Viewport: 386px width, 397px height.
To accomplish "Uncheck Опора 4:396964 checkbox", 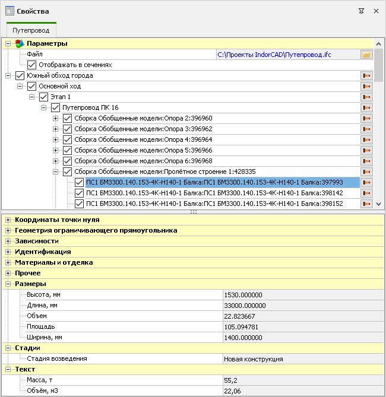I will click(x=68, y=140).
